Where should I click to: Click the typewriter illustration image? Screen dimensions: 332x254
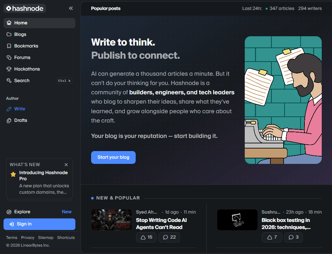tap(283, 100)
